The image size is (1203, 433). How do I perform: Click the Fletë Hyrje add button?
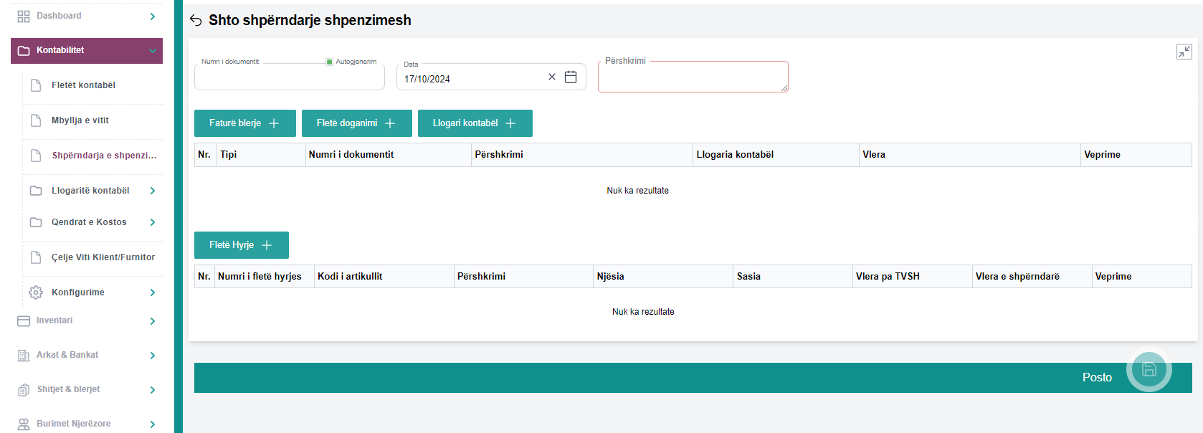[241, 245]
